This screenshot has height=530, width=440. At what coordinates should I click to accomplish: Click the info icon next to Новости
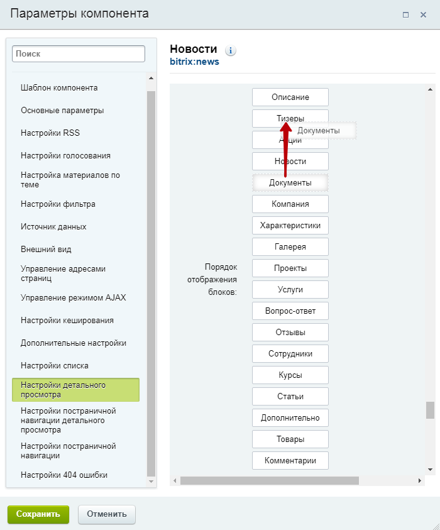click(x=231, y=51)
